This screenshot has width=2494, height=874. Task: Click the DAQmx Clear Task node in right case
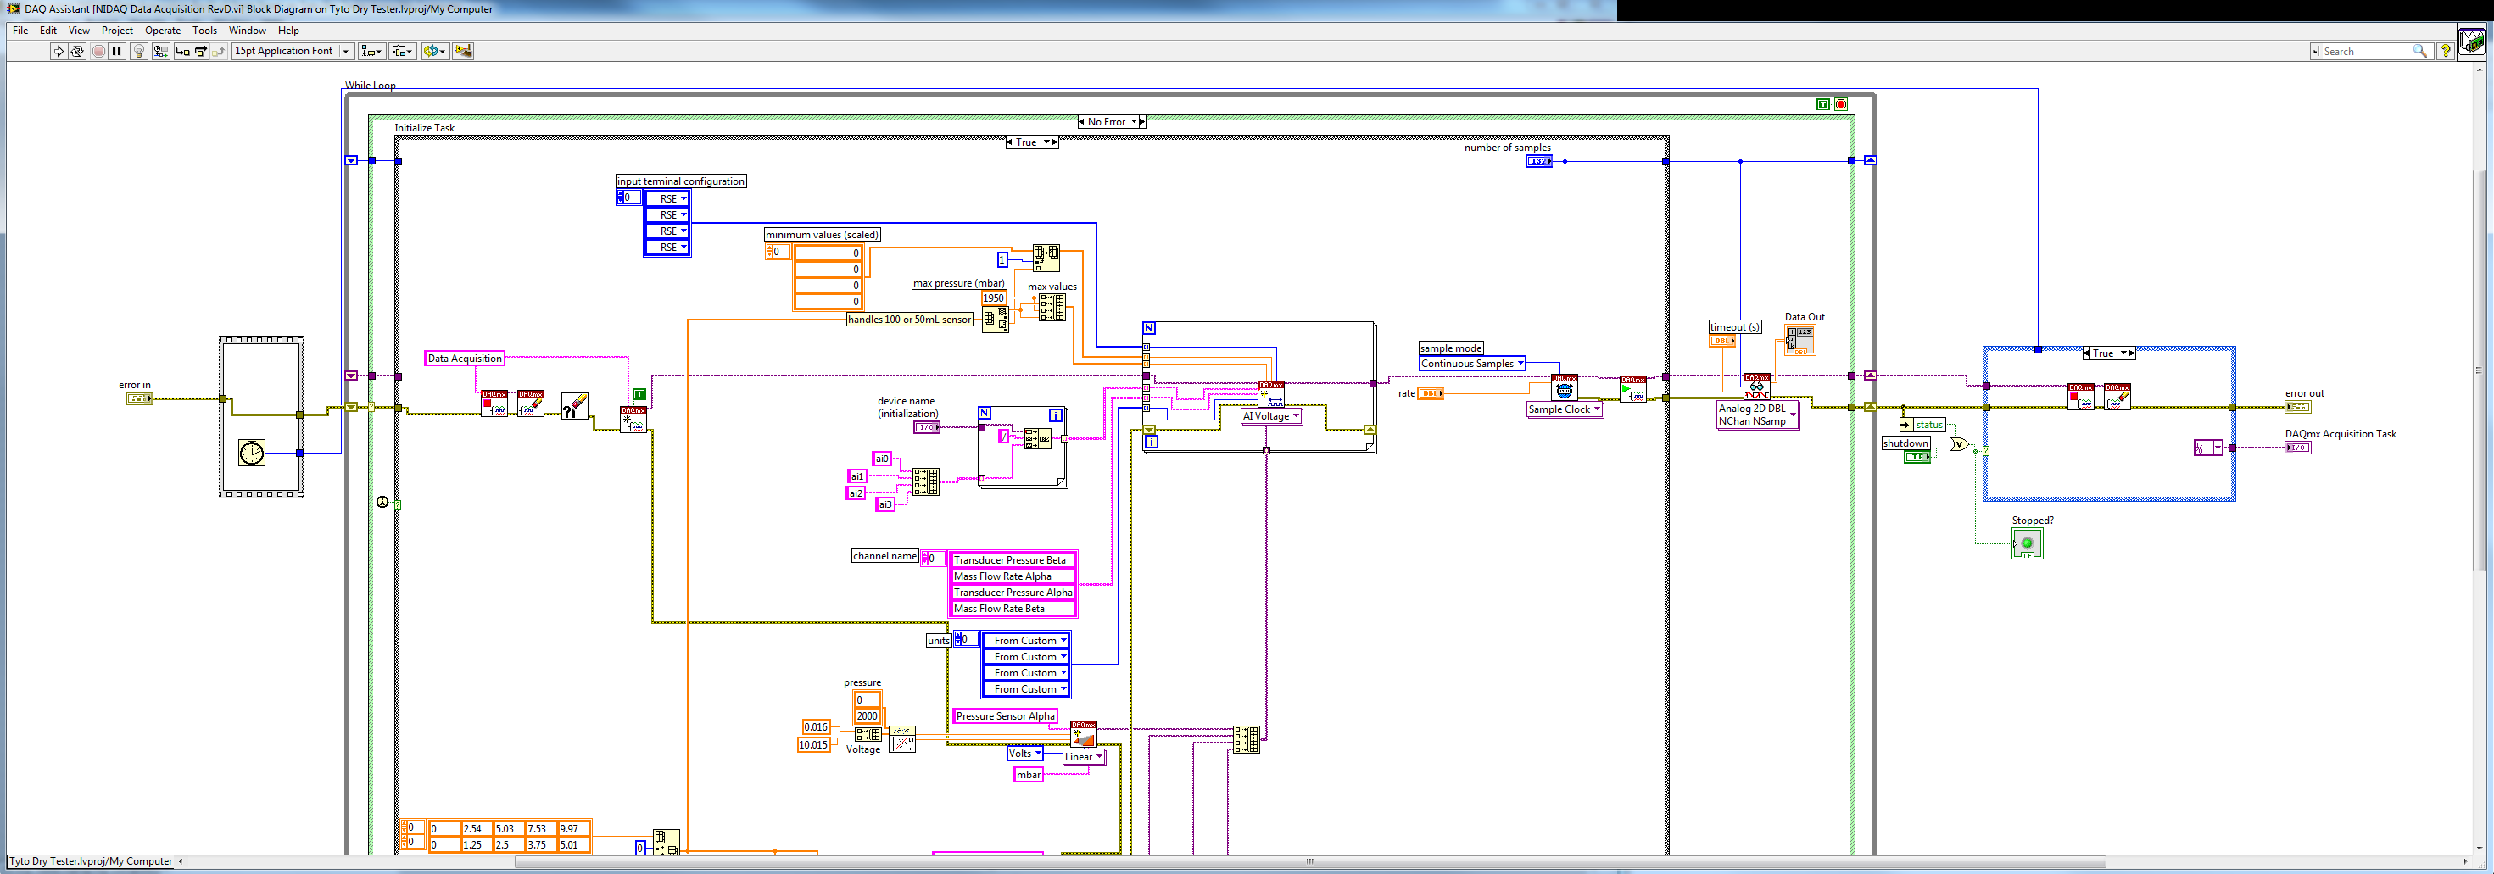pos(2117,397)
